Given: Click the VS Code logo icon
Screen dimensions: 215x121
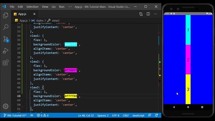Looking at the screenshot, I should tap(4, 6).
